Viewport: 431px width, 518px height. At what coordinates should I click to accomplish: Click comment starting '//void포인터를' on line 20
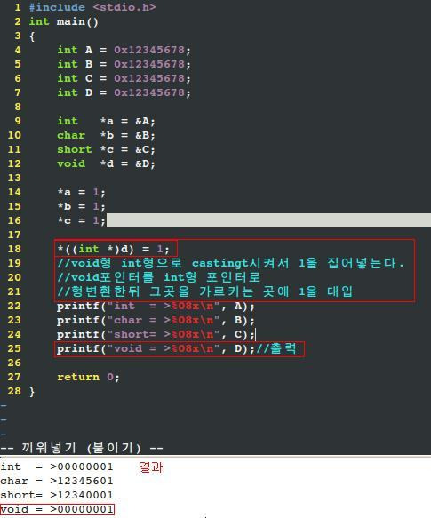click(159, 277)
